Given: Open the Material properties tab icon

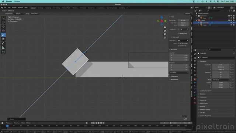Looking at the screenshot, I should click(195, 99).
